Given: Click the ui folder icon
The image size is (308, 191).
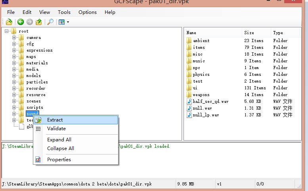Looking at the screenshot, I should tap(189, 88).
